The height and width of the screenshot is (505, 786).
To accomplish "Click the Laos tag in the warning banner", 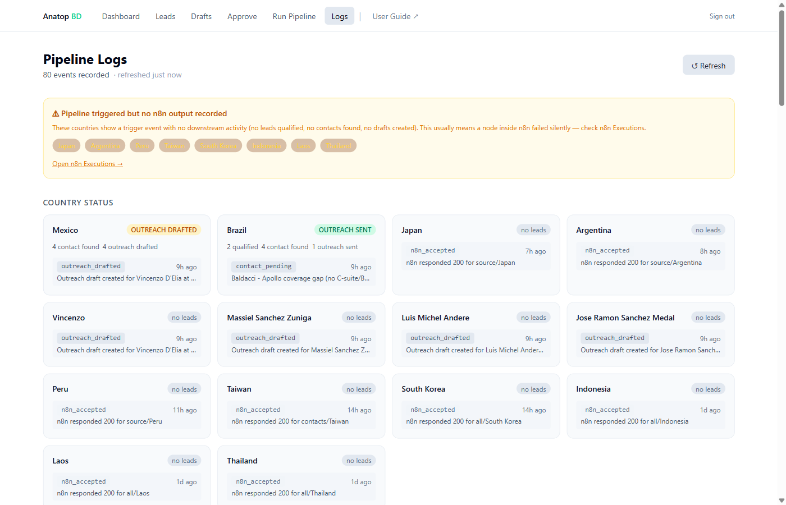I will coord(304,145).
